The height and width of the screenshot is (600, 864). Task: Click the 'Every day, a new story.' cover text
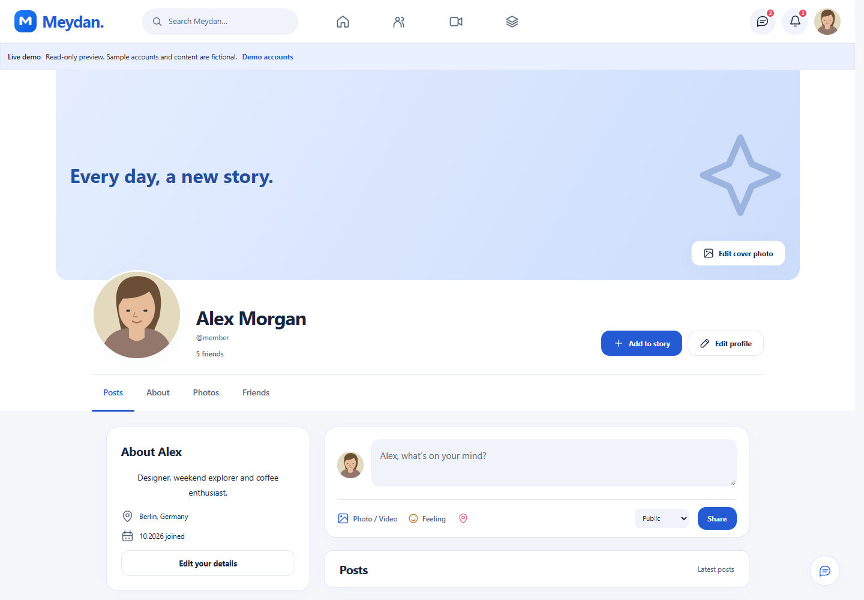coord(172,176)
